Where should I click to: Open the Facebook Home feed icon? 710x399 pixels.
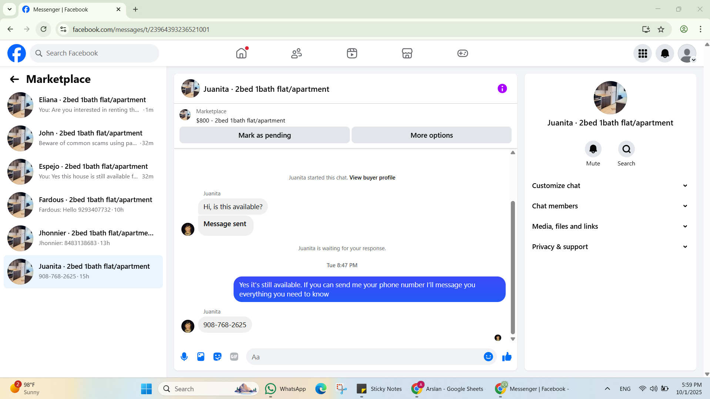pyautogui.click(x=241, y=53)
